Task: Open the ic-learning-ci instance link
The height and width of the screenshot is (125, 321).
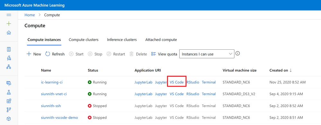Action: (52, 82)
